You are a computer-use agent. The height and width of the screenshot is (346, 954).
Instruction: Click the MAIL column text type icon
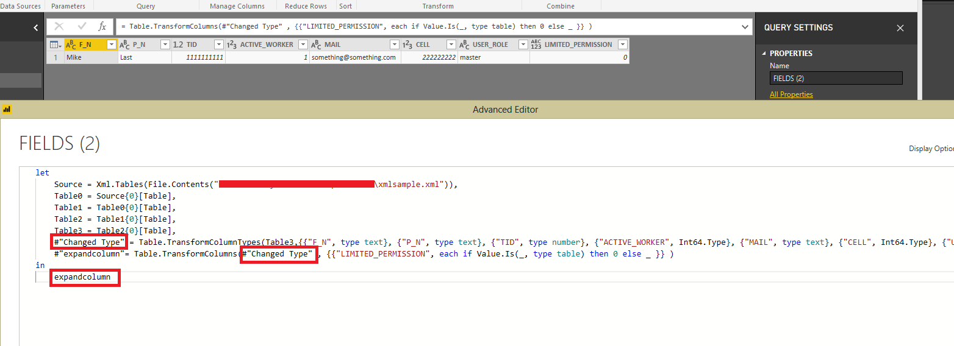coord(316,44)
